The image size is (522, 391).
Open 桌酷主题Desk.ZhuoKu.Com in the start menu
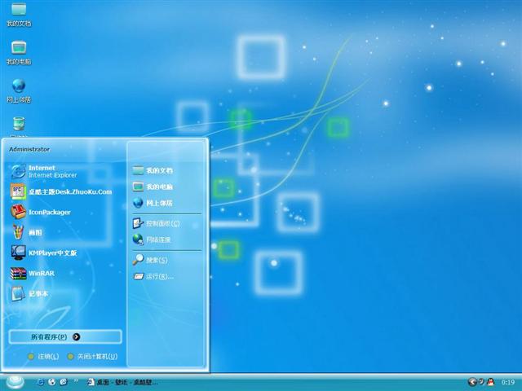tap(61, 192)
